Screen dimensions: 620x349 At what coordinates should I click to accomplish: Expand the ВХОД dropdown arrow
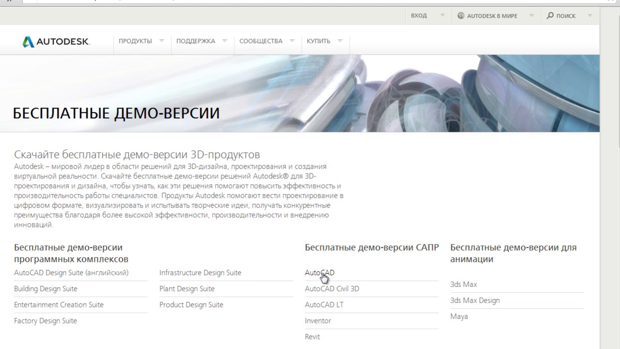tap(442, 16)
